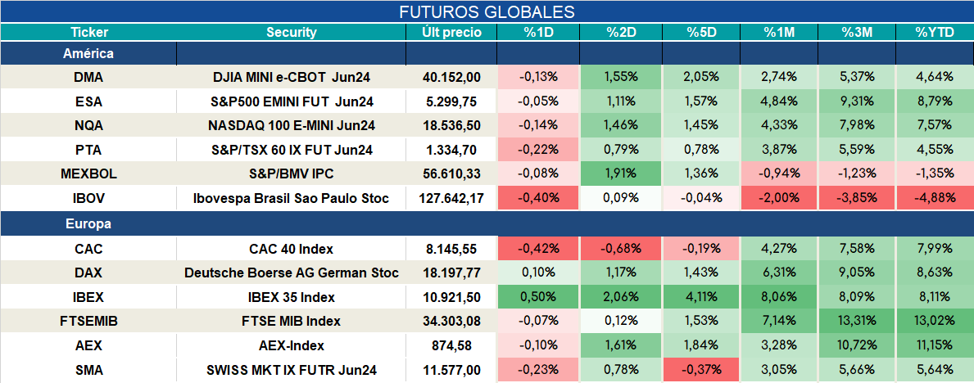Select the FUTUROS GLOBALES title bar
This screenshot has height=383, width=974.
pyautogui.click(x=487, y=11)
